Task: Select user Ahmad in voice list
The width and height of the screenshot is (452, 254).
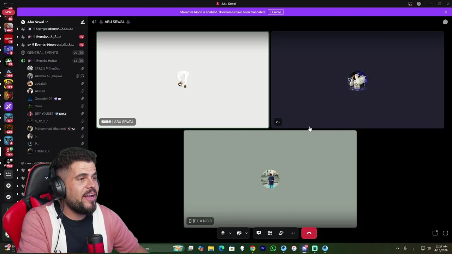Action: click(x=56, y=91)
